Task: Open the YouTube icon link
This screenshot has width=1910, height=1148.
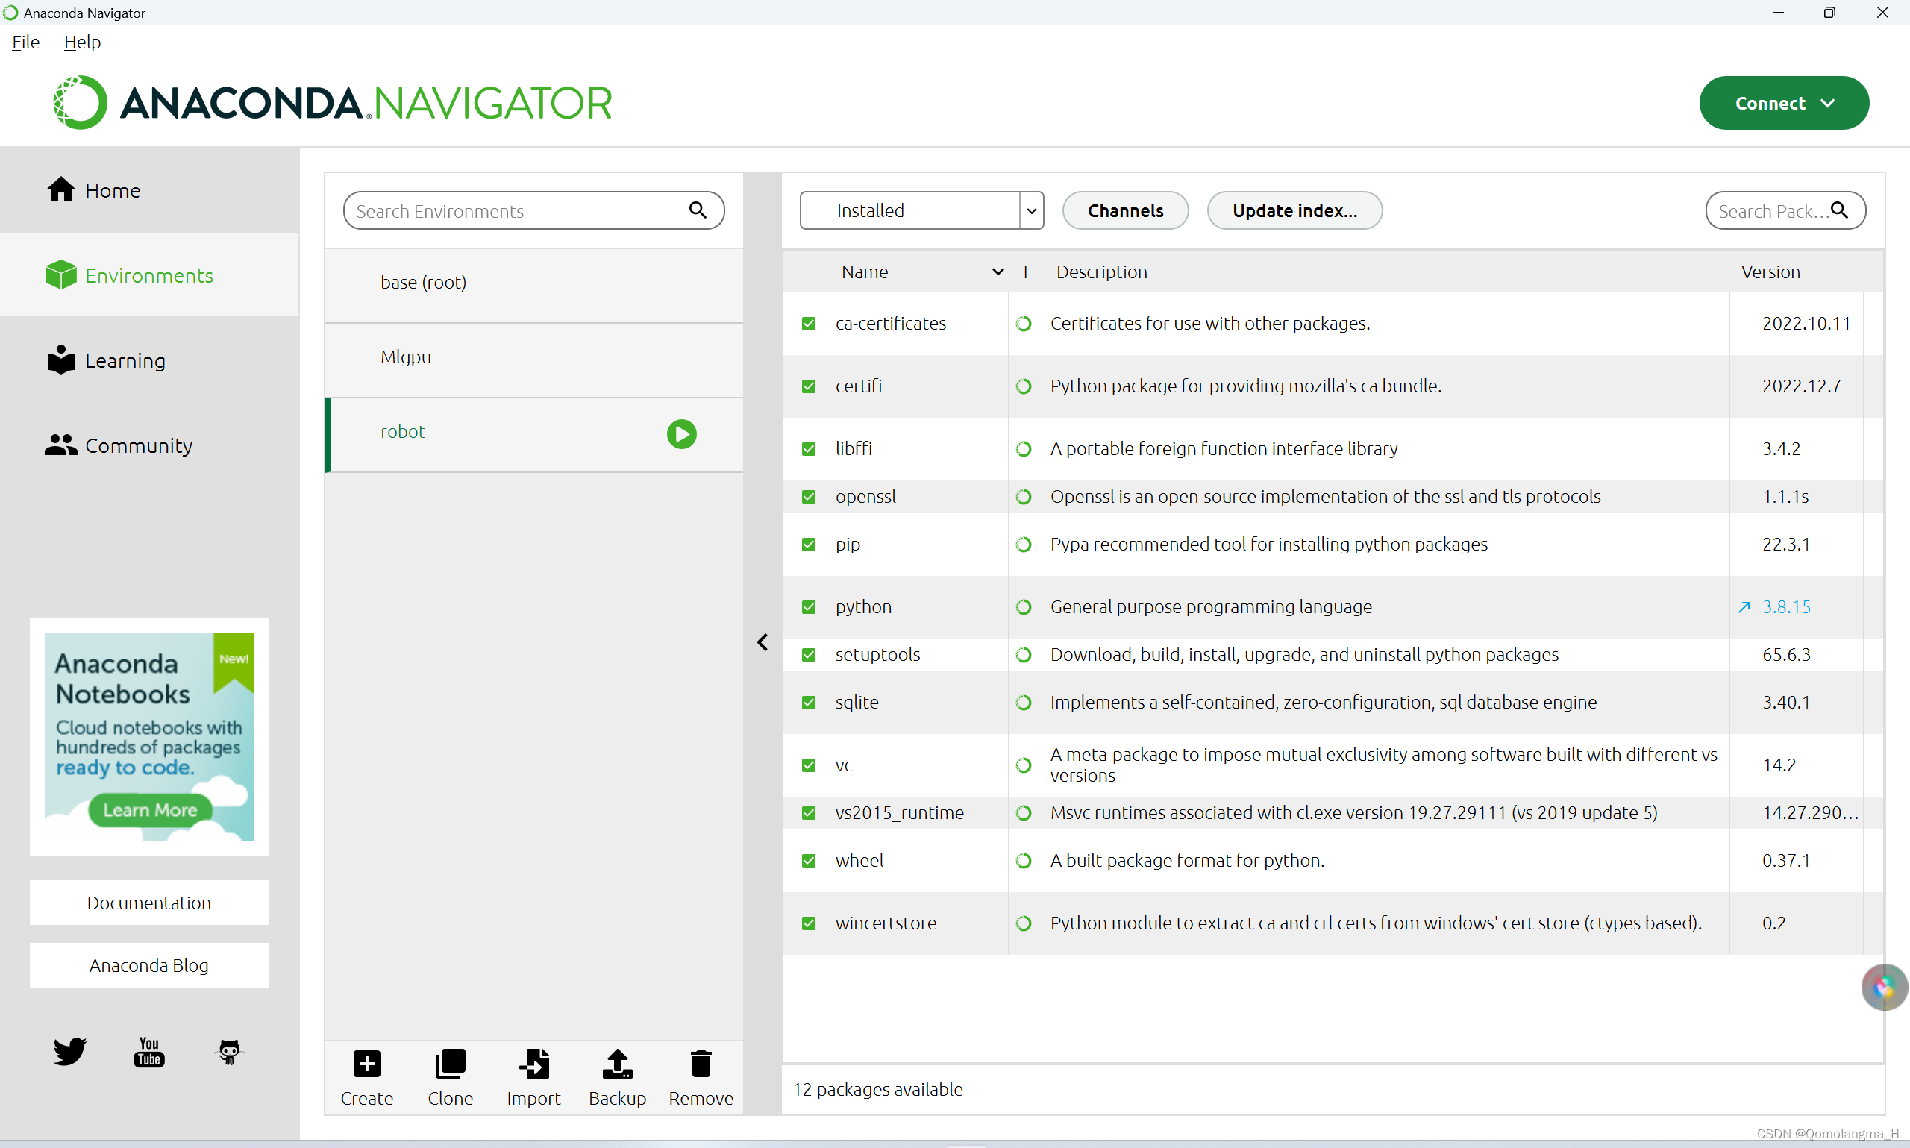Action: [149, 1052]
